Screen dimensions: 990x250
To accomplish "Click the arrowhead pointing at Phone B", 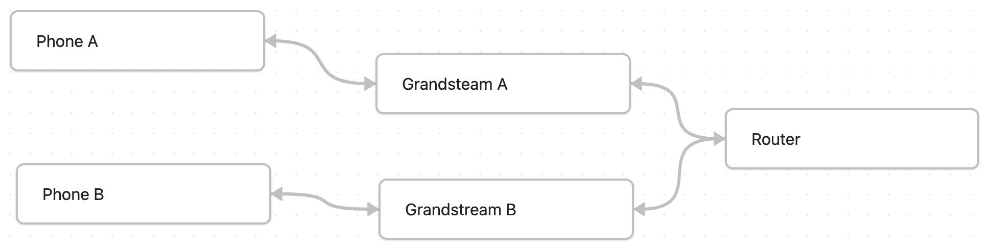I will (277, 194).
